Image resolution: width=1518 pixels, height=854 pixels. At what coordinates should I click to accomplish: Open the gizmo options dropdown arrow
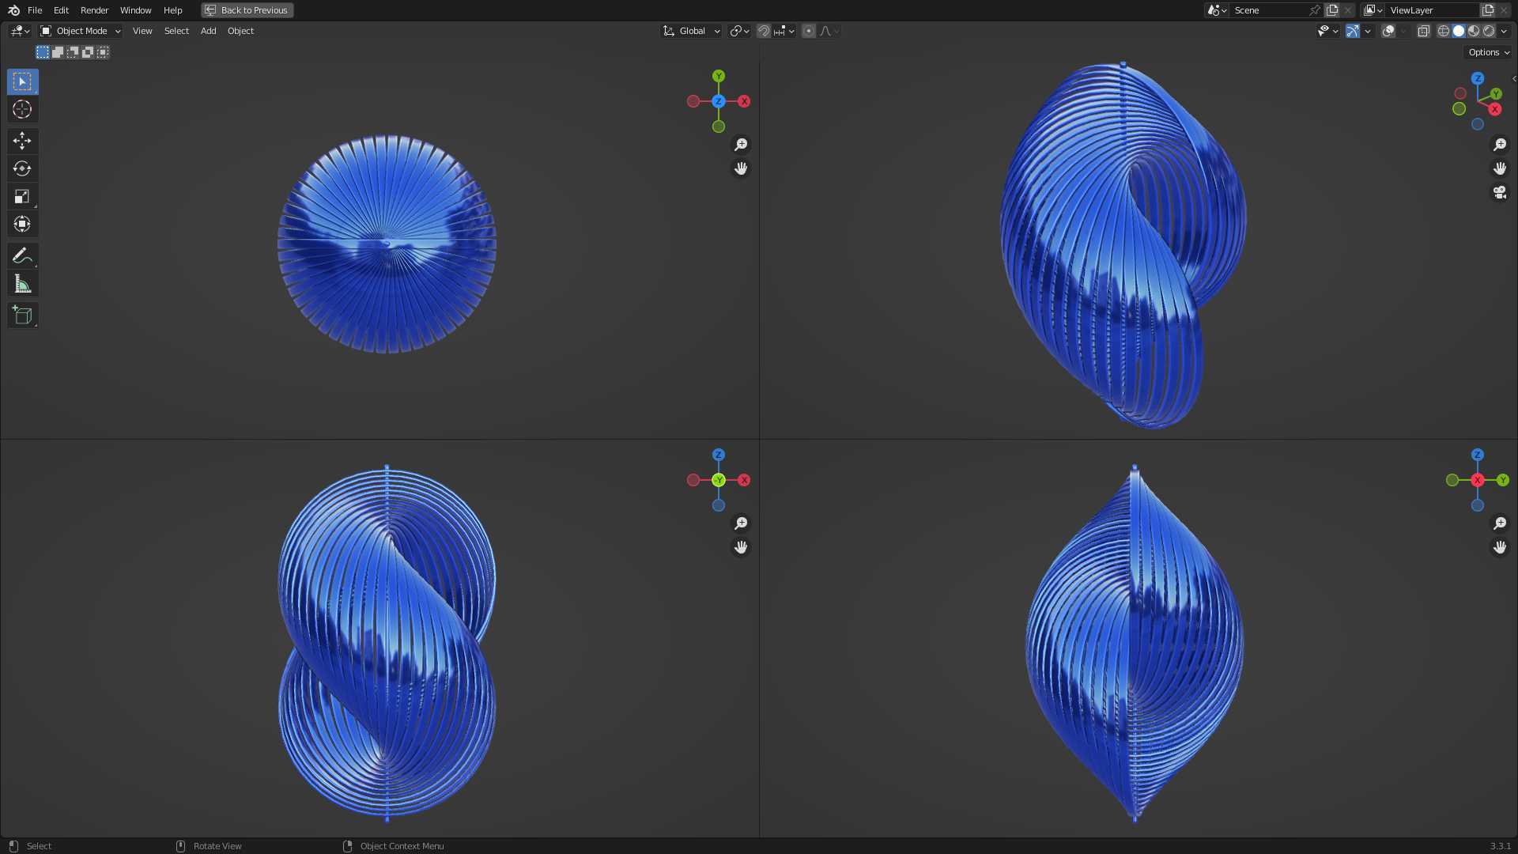click(1368, 31)
